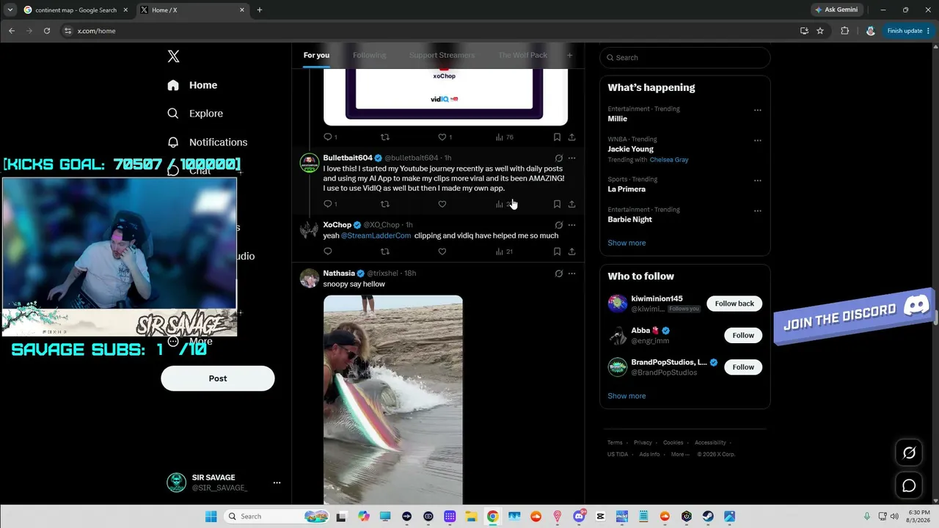Switch to The Wolf Pack tab
Image resolution: width=939 pixels, height=528 pixels.
point(522,55)
